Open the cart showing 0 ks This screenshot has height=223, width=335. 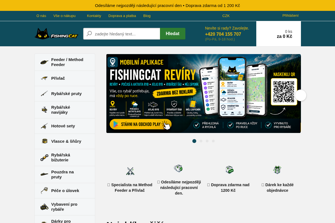click(279, 34)
